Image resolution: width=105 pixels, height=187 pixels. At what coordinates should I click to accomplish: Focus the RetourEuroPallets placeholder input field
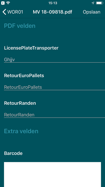(x=54, y=87)
